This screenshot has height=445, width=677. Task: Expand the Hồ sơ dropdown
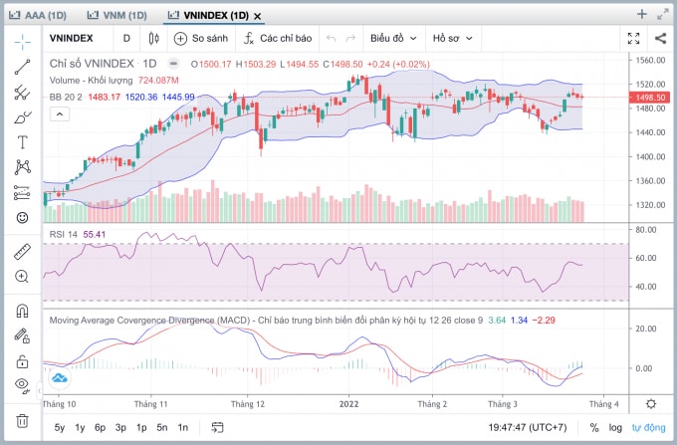[x=452, y=39]
